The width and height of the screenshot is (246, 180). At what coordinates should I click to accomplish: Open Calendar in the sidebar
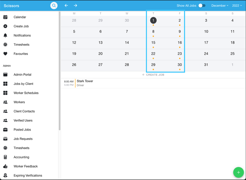pyautogui.click(x=19, y=17)
